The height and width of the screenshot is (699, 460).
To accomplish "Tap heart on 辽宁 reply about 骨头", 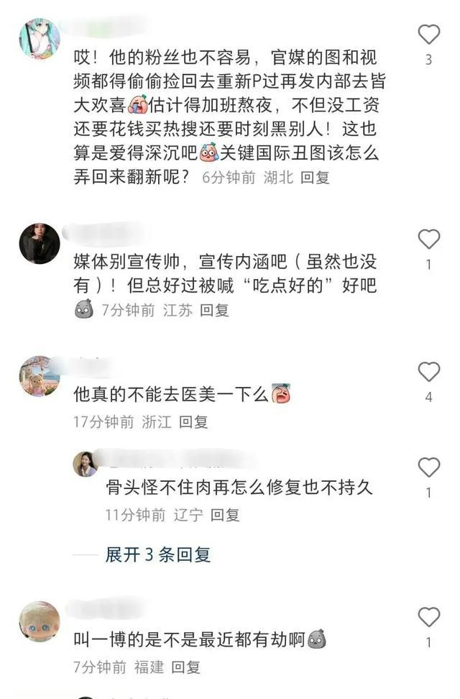I will 429,467.
